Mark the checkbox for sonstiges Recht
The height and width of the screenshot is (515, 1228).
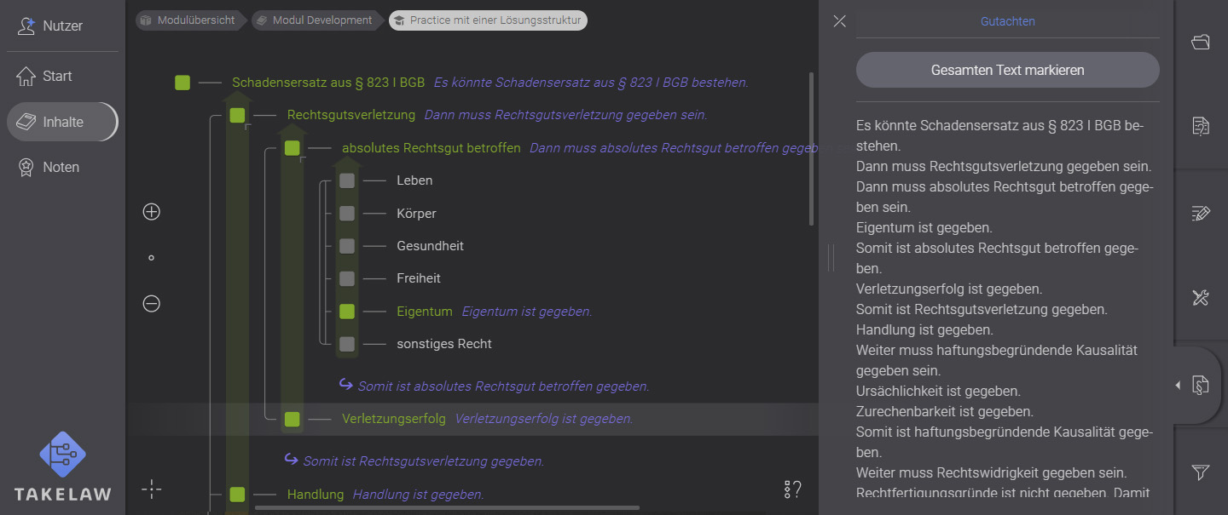pos(346,343)
